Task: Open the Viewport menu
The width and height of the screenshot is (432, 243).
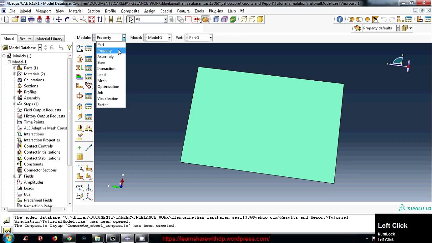Action: (x=43, y=11)
